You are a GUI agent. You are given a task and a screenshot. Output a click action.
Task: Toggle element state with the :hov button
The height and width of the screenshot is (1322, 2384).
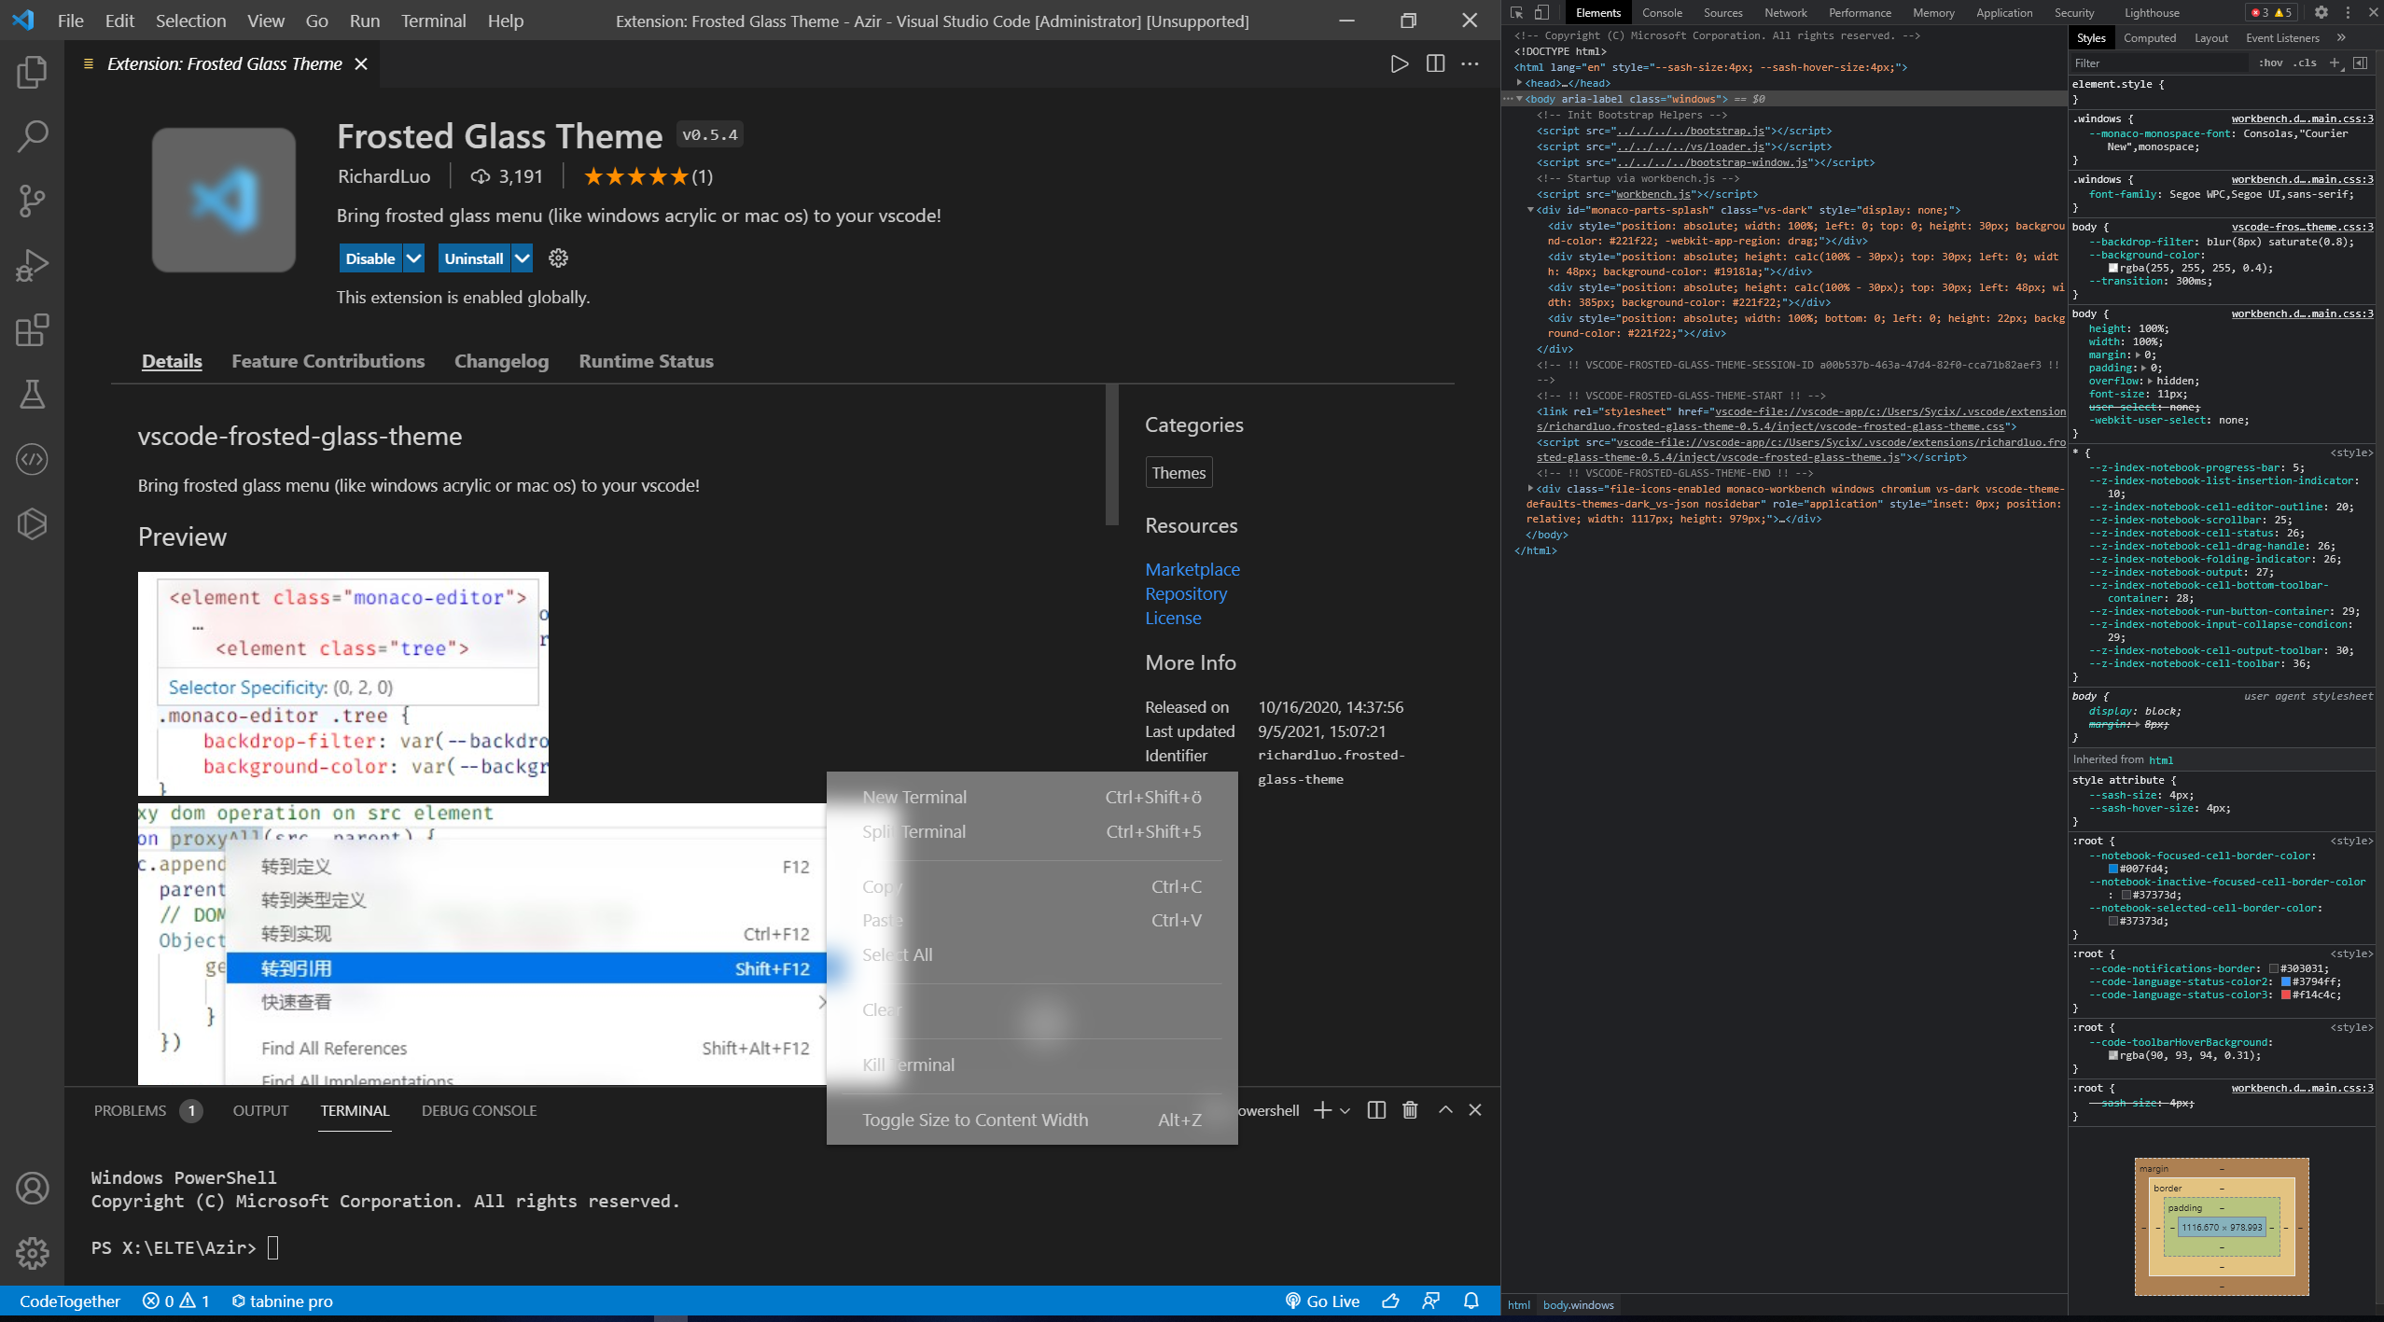click(x=2273, y=63)
